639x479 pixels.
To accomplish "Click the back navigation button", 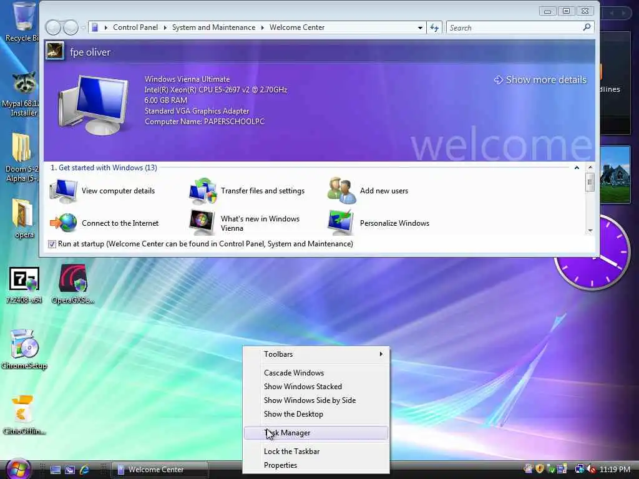I will [x=53, y=27].
